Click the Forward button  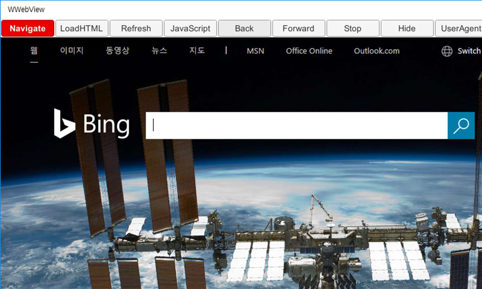click(x=299, y=29)
